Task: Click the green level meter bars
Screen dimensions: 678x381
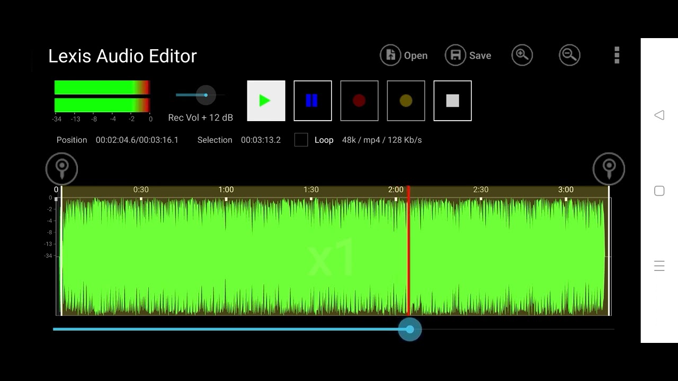Action: (x=102, y=96)
